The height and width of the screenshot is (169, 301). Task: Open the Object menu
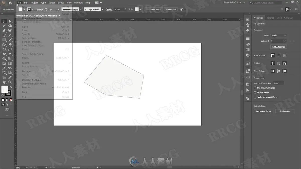click(x=34, y=3)
